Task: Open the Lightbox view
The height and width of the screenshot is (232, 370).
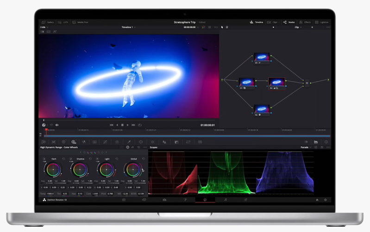Action: (322, 22)
